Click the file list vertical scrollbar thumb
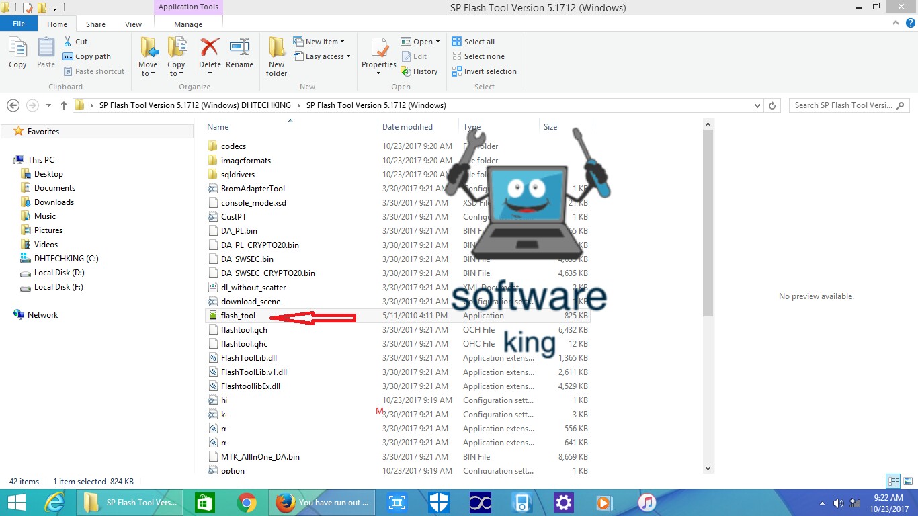This screenshot has height=516, width=918. point(708,224)
